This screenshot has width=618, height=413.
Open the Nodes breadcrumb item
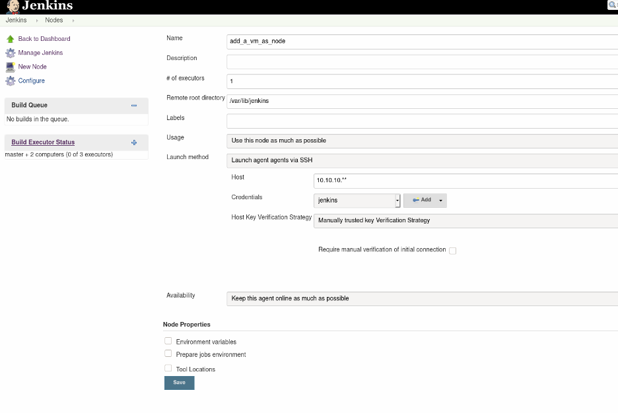point(53,20)
